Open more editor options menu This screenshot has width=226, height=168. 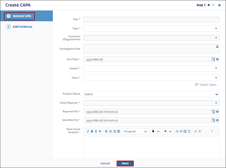coord(212,131)
